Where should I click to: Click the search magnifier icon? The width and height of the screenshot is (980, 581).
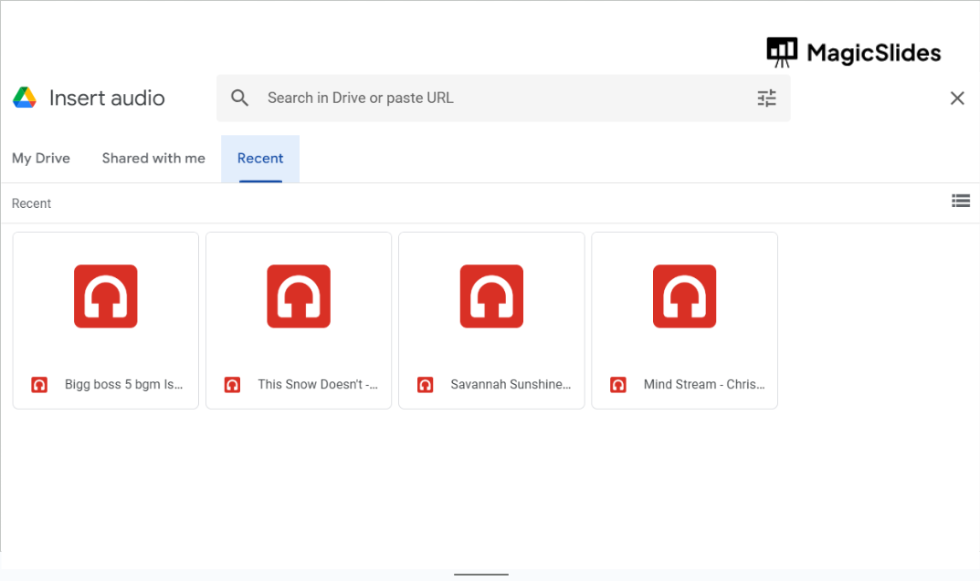click(239, 98)
